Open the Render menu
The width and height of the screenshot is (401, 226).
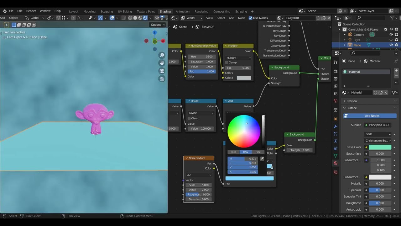click(x=31, y=11)
